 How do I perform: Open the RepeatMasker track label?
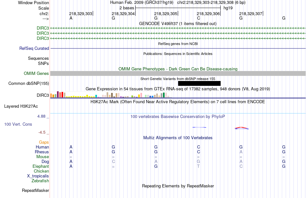(35, 190)
